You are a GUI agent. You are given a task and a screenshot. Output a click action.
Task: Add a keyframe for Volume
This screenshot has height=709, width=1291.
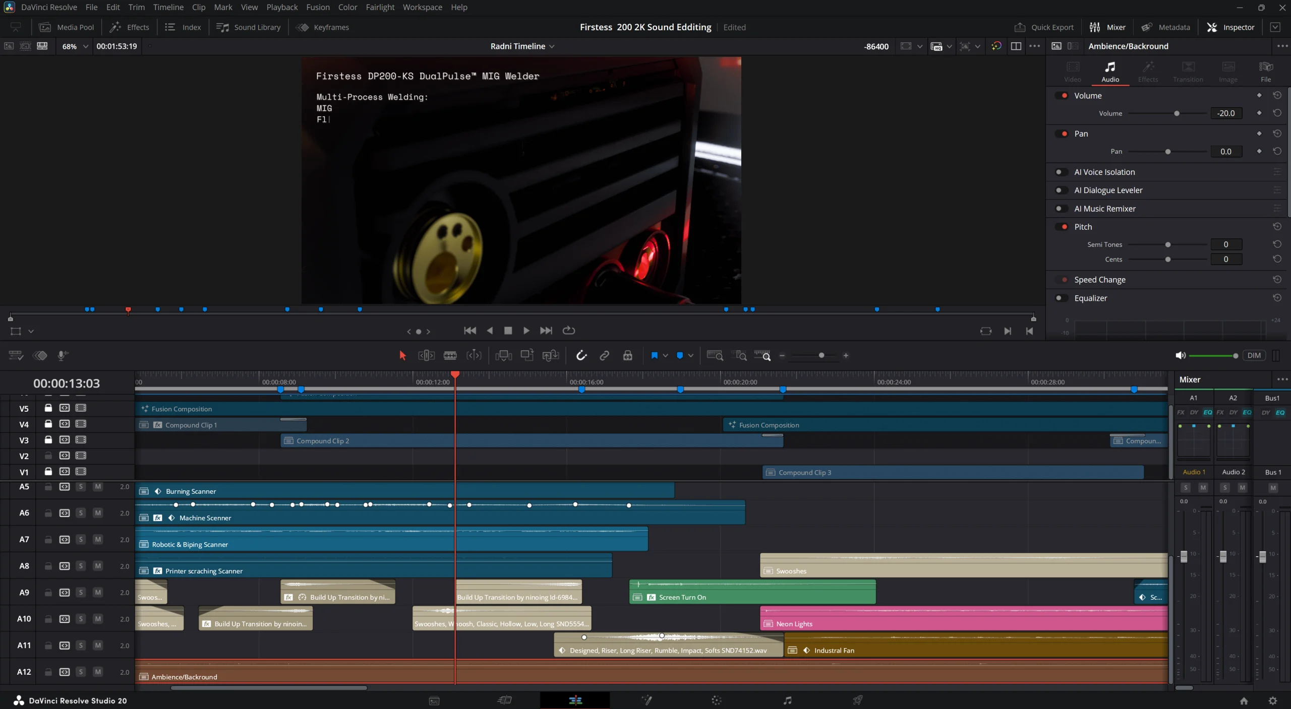coord(1259,113)
